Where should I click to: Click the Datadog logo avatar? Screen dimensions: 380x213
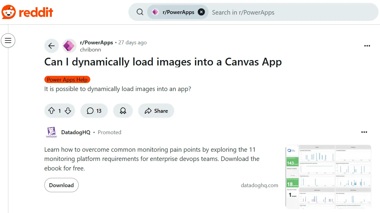[x=51, y=132]
